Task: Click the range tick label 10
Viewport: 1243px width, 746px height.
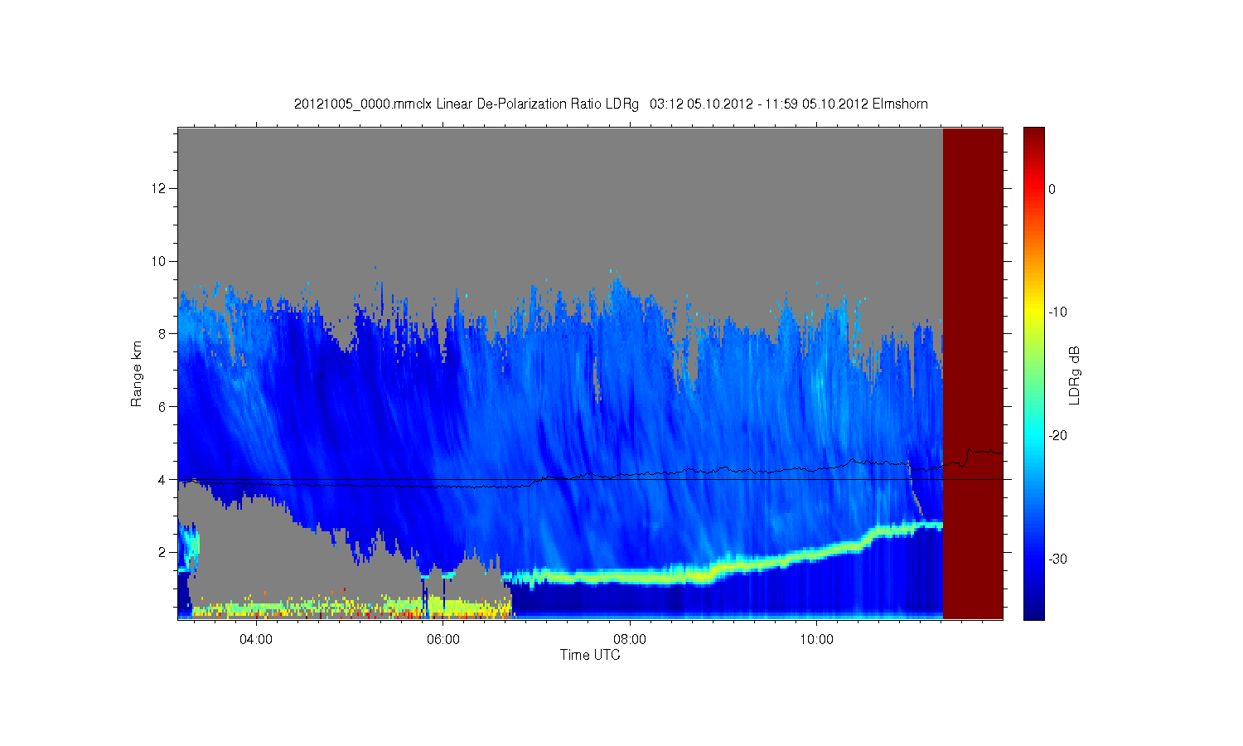Action: 159,261
